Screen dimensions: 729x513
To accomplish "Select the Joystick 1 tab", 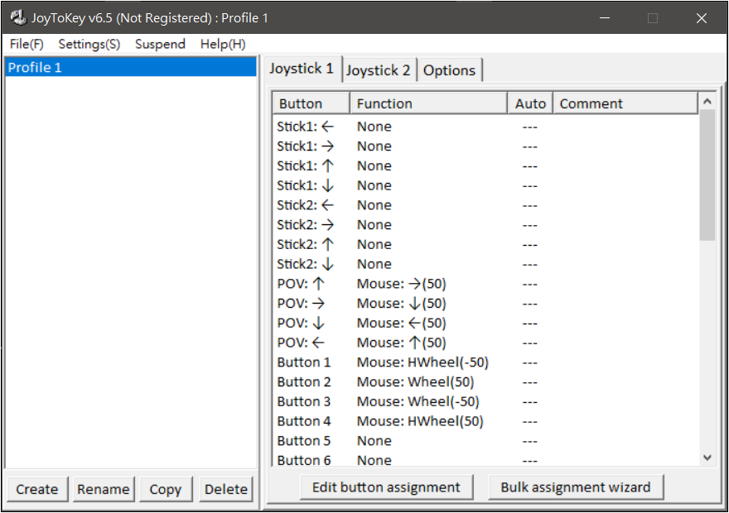I will (x=302, y=69).
